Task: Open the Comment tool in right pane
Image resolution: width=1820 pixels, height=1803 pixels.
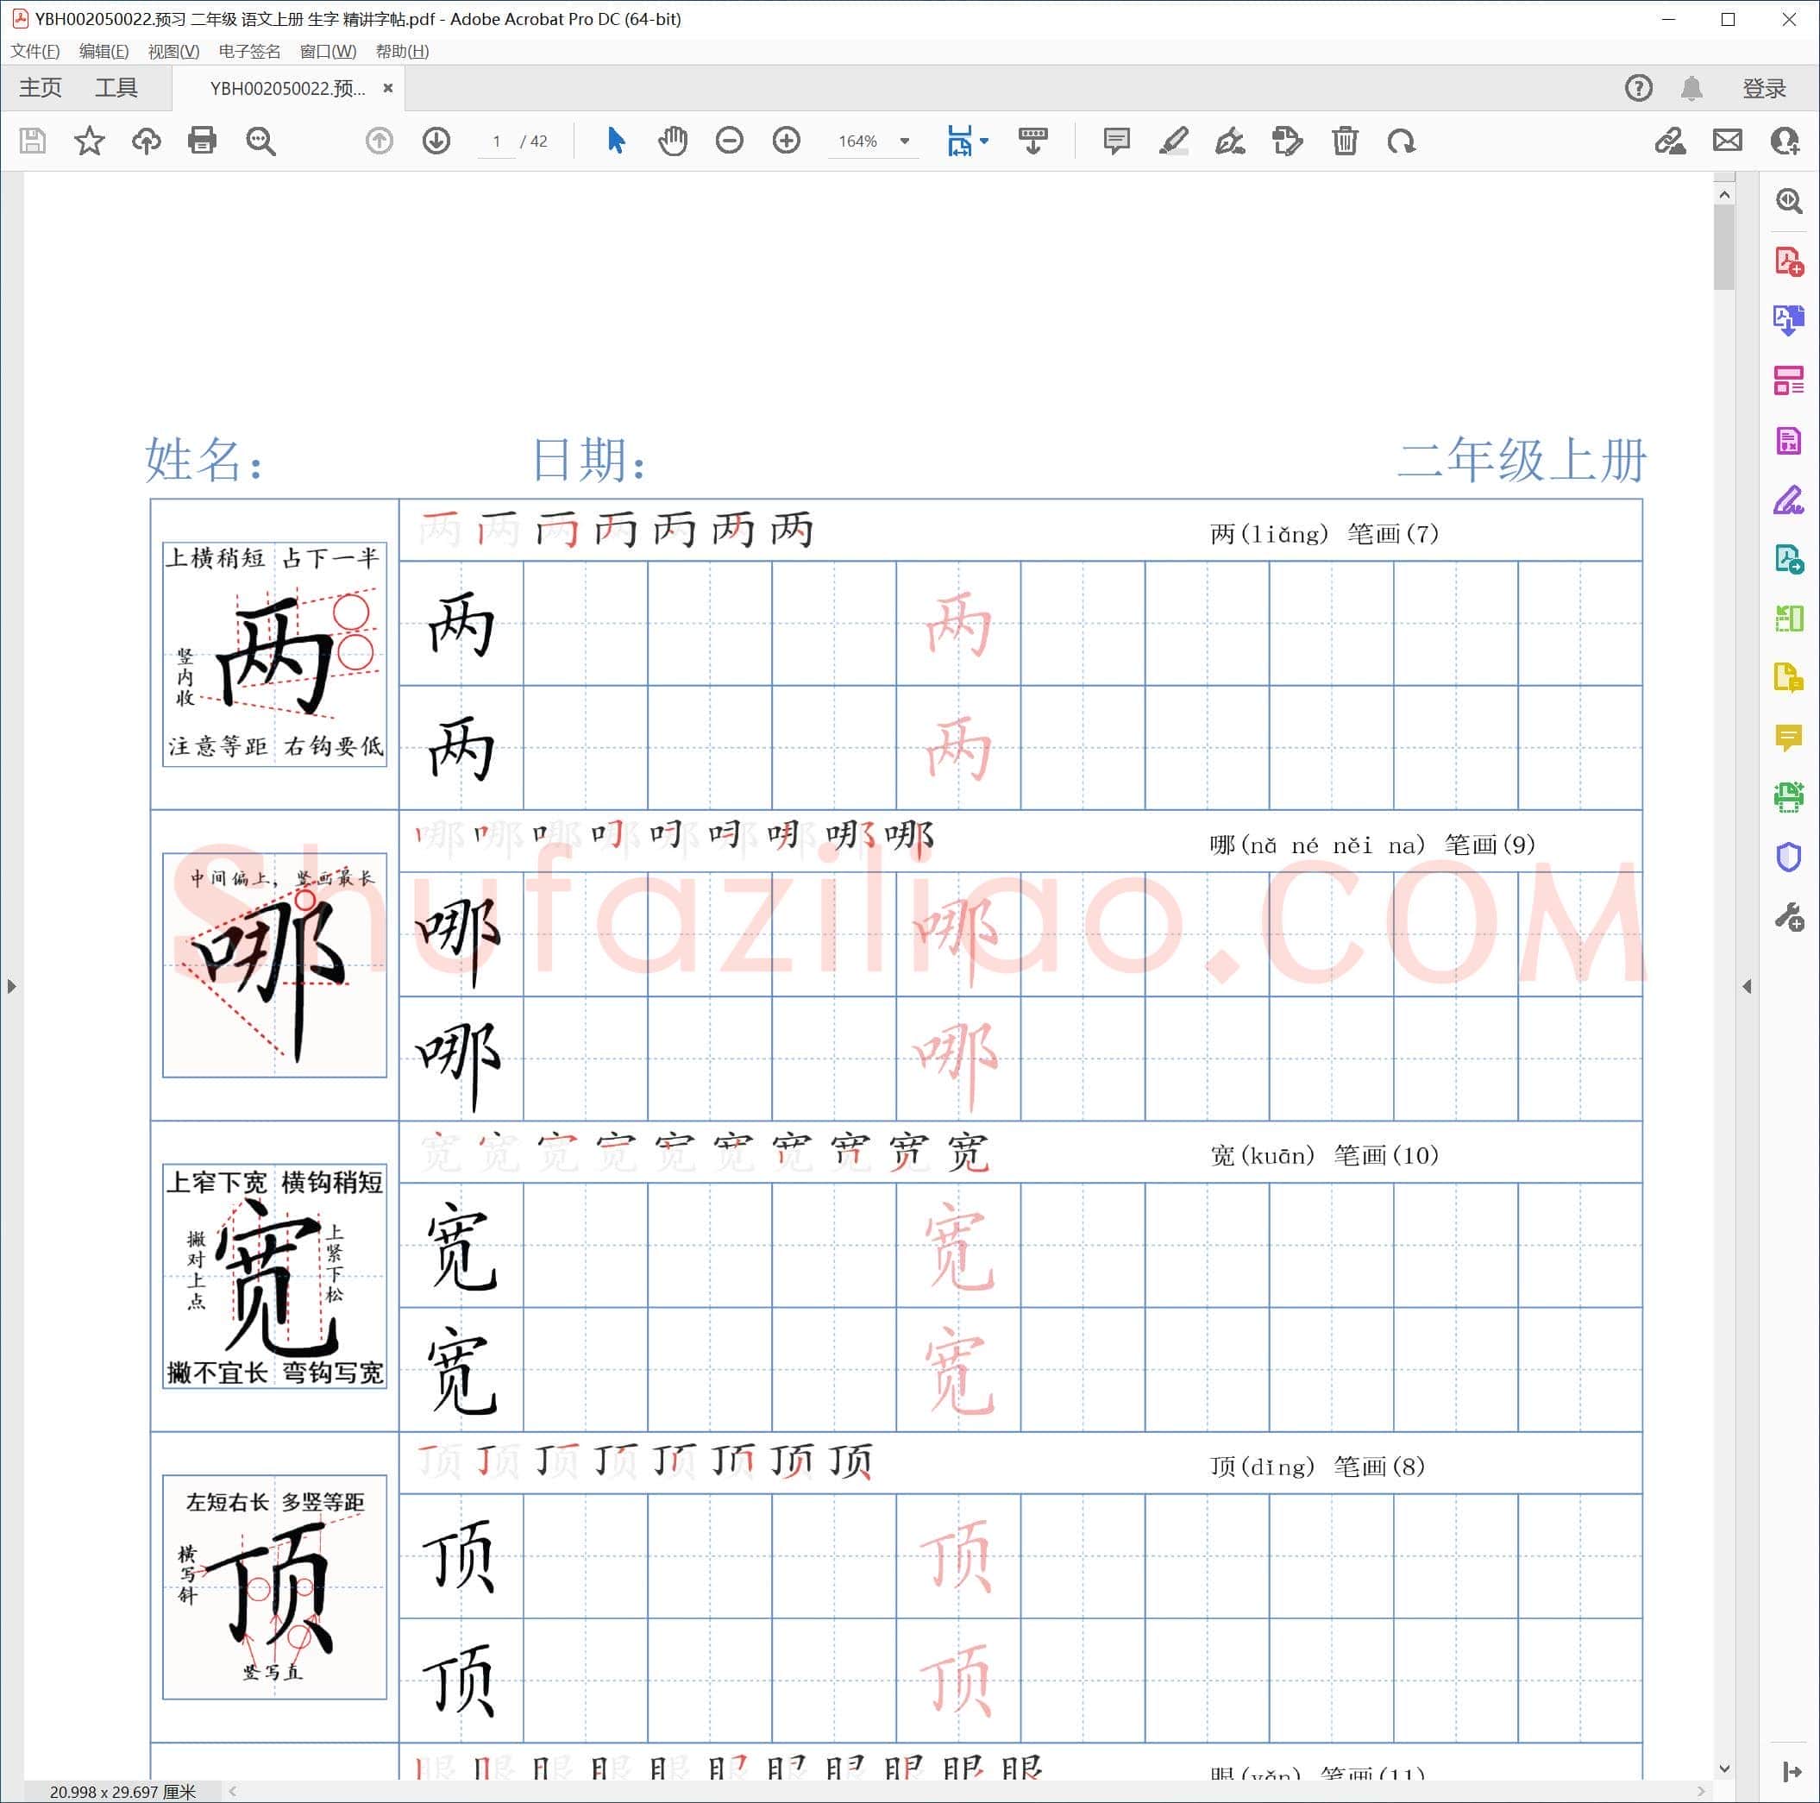Action: (1789, 738)
